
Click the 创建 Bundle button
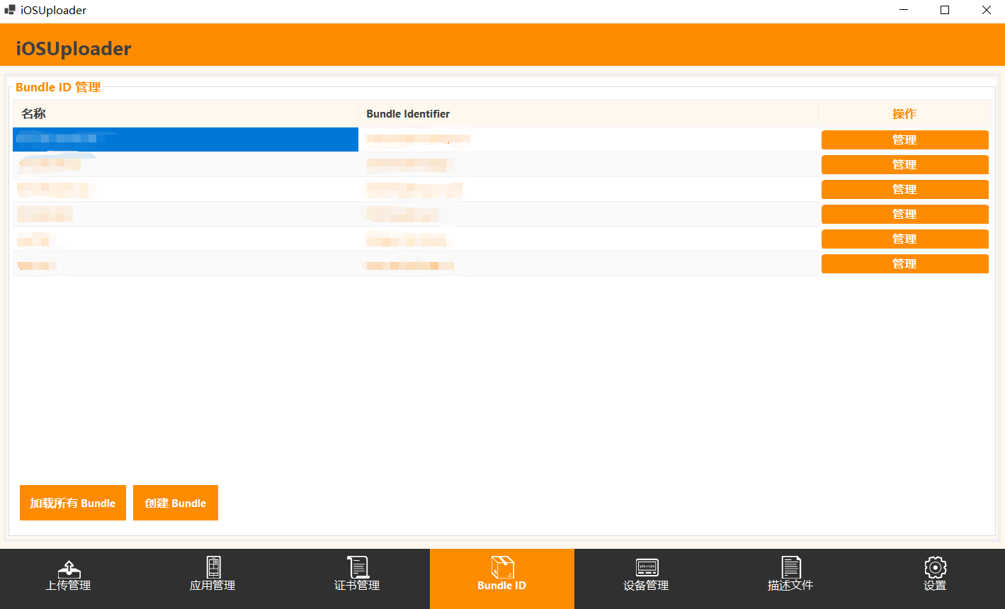coord(176,503)
